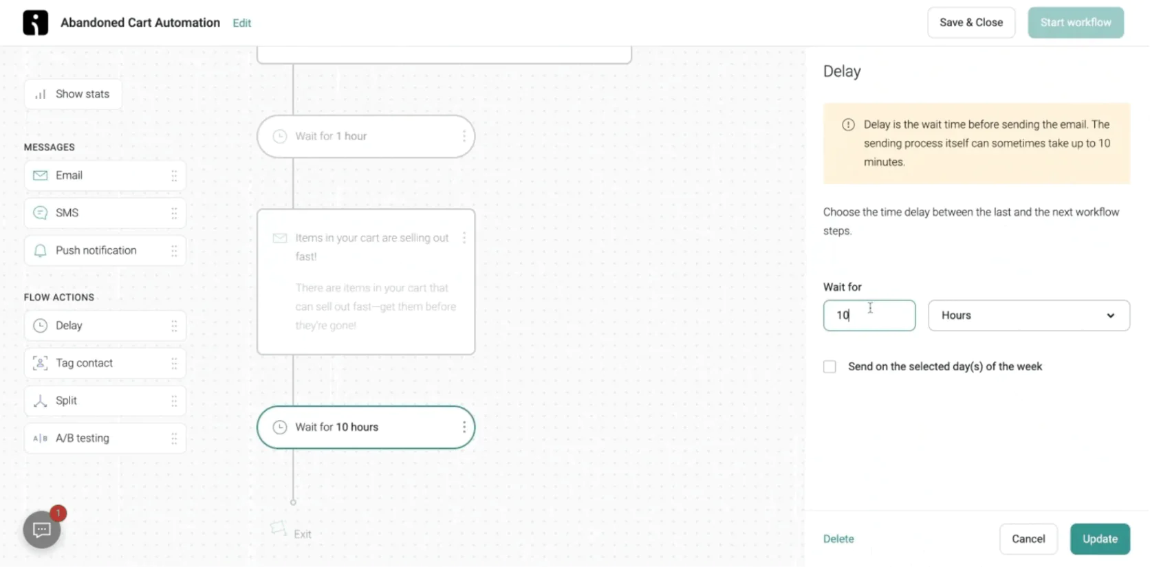
Task: Open three-dot menu on the email step
Action: (x=464, y=238)
